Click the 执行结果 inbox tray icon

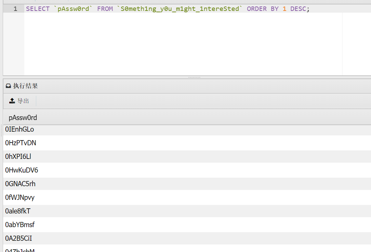click(x=9, y=86)
